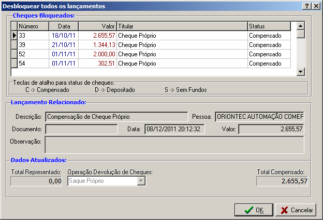Click the OK button with green checkmark

tap(254, 210)
